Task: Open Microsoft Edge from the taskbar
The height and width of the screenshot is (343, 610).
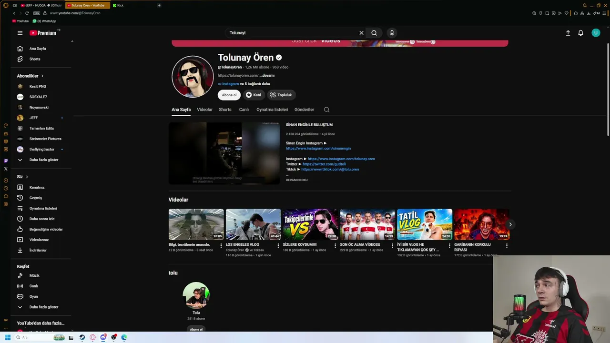Action: (x=124, y=337)
